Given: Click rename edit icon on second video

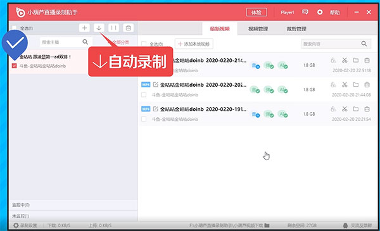Looking at the screenshot, I should pos(155,85).
